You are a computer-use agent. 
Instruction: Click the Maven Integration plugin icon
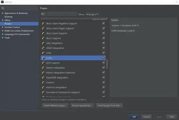coord(43,68)
